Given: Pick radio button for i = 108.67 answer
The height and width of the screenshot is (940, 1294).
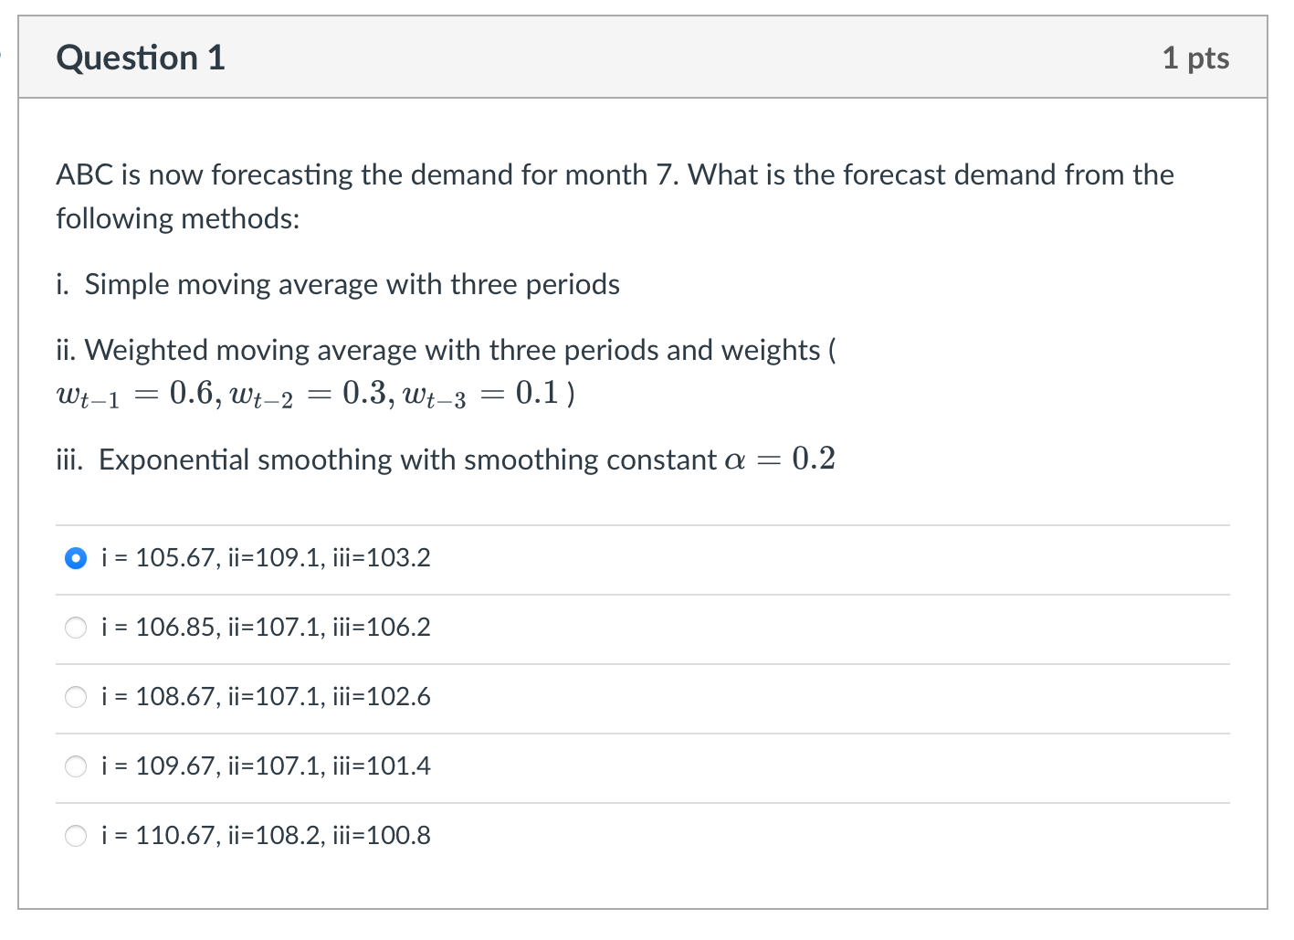Looking at the screenshot, I should [76, 697].
